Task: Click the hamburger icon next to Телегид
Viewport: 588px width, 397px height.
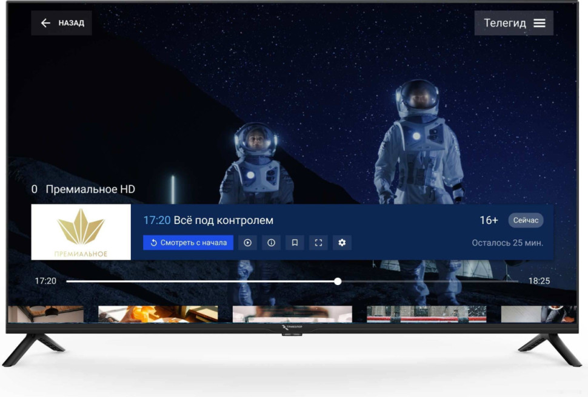Action: (540, 23)
